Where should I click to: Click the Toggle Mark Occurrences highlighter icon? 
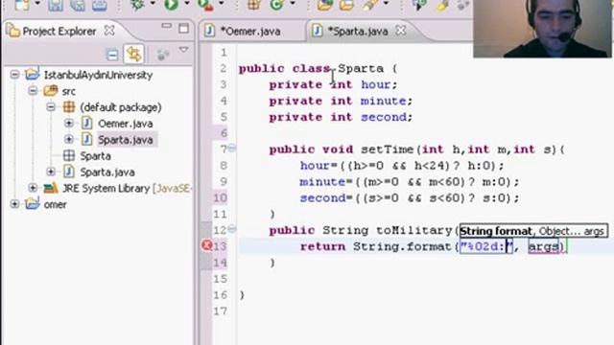(x=442, y=5)
